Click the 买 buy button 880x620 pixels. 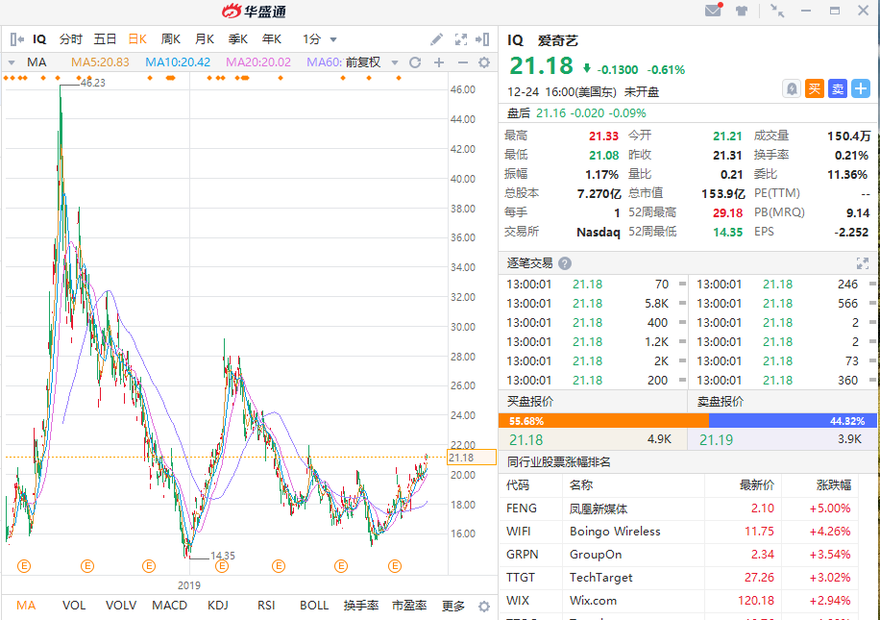point(815,88)
